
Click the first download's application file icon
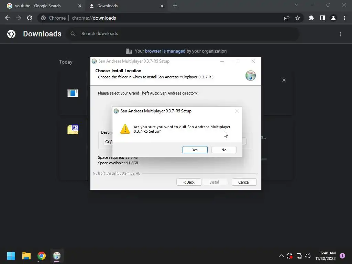click(73, 93)
